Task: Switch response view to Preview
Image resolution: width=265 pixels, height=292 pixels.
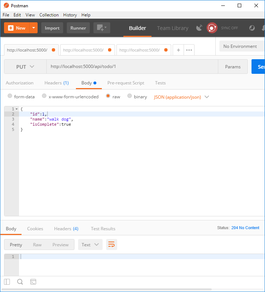Action: [61, 245]
